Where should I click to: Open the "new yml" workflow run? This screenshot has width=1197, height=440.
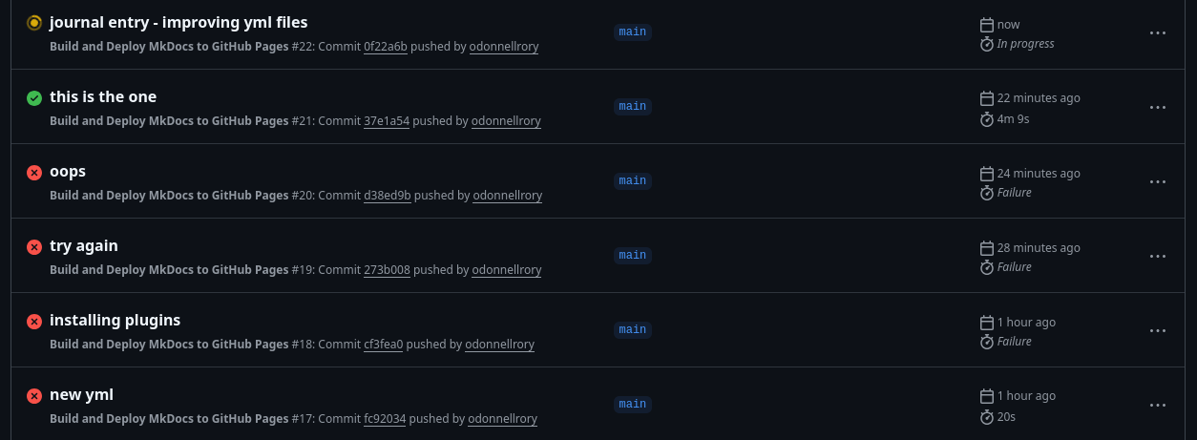81,394
